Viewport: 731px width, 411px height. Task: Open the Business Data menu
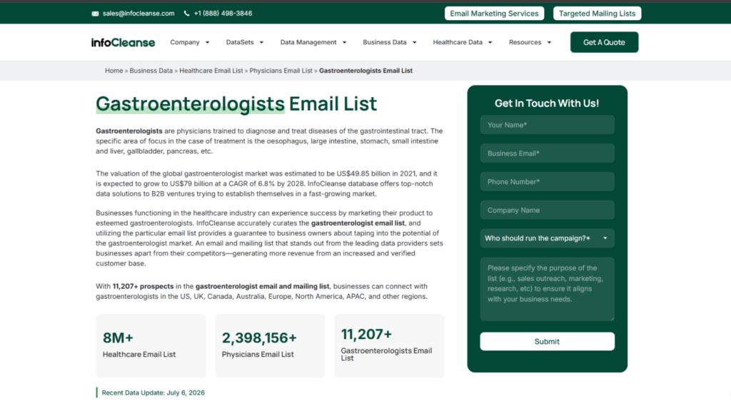tap(389, 42)
